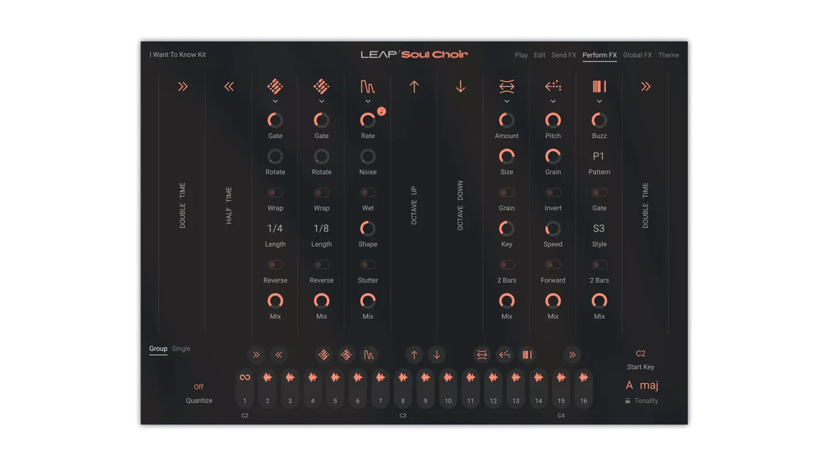The width and height of the screenshot is (829, 466).
Task: Enable Wrap in the 1/8 Length gate column
Action: point(321,193)
